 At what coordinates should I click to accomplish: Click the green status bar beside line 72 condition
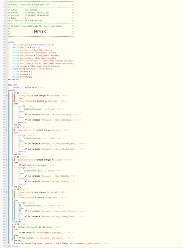pos(14,195)
